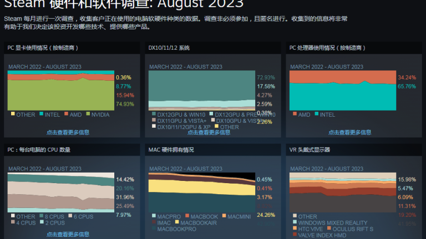Click the 15.98% value in VR chart
The image size is (426, 239).
407,179
